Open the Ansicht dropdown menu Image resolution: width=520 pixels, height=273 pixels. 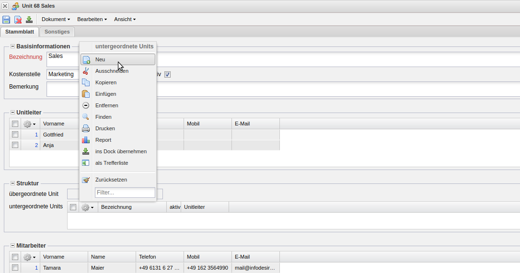(x=125, y=19)
